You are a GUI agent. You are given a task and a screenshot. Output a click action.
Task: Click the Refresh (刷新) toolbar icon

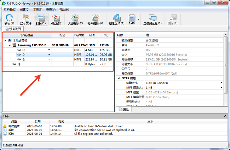9,19
